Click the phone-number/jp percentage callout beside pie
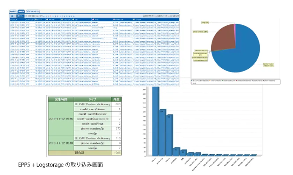The image size is (293, 175). (x=200, y=32)
